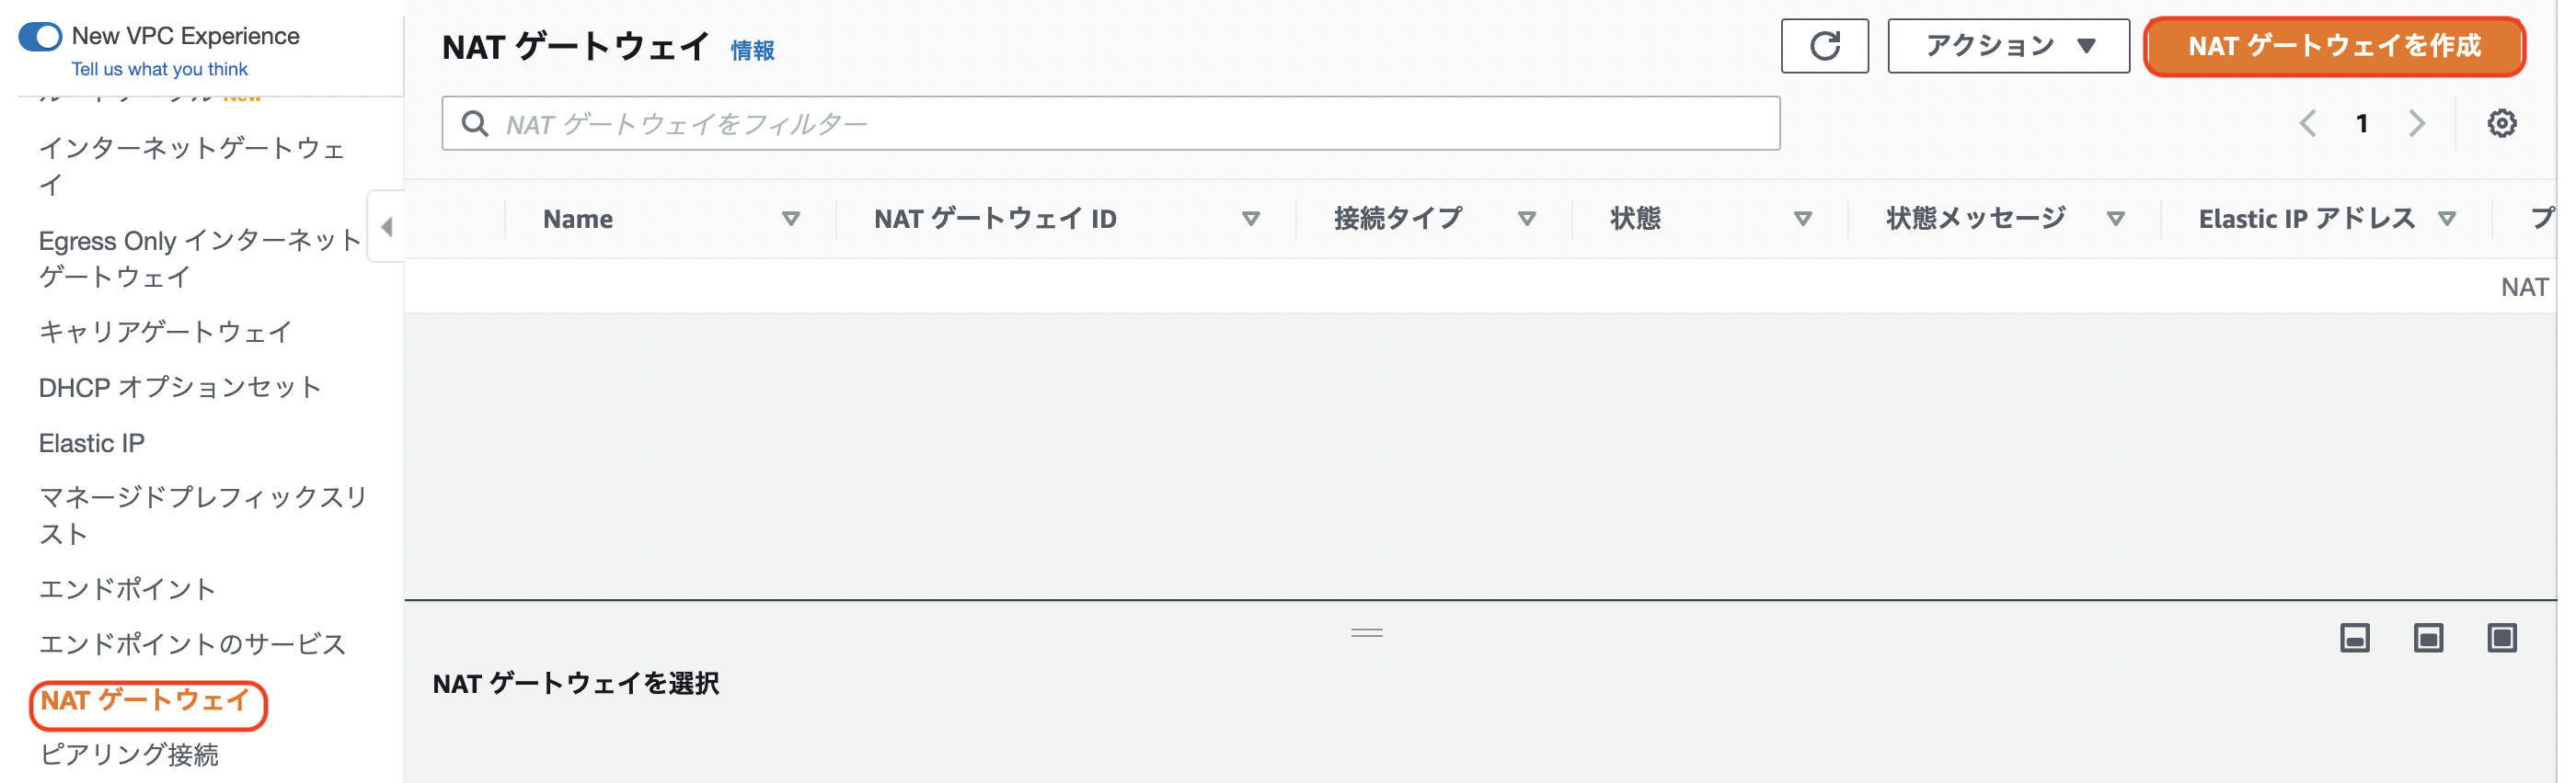Screen dimensions: 2576x783
Task: Refresh the NAT gateway list
Action: tap(1823, 45)
